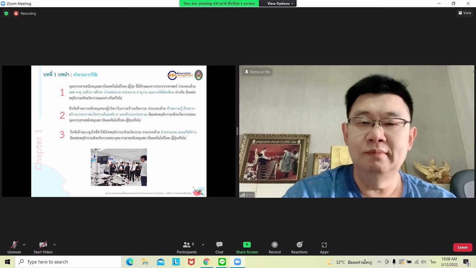Open the View Options dropdown

pyautogui.click(x=280, y=3)
